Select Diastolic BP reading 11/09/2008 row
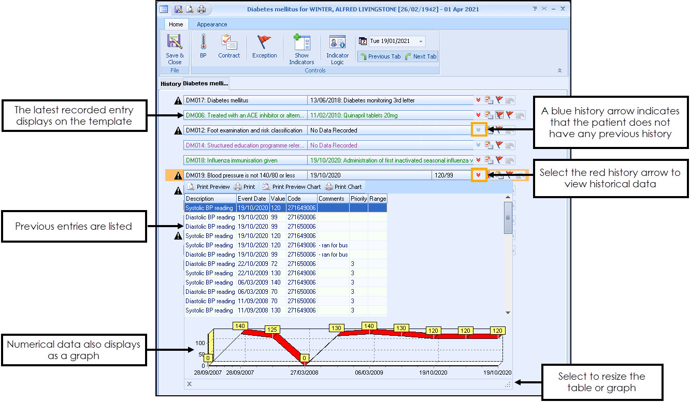Viewport: 690px width, 402px height. 285,301
